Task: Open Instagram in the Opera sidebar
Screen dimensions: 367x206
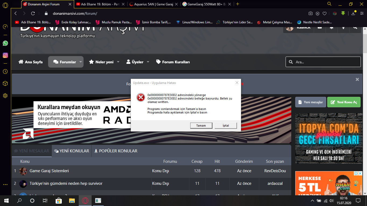Action: pyautogui.click(x=5, y=55)
